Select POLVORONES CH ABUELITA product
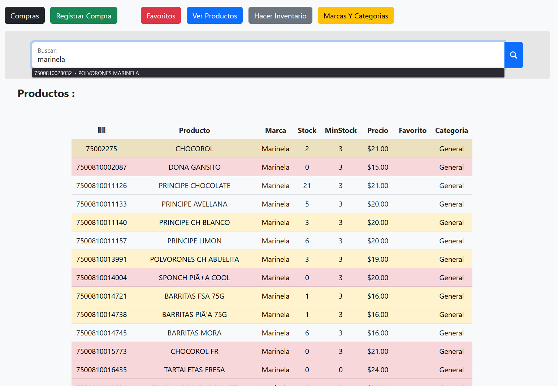This screenshot has width=558, height=386. tap(194, 259)
